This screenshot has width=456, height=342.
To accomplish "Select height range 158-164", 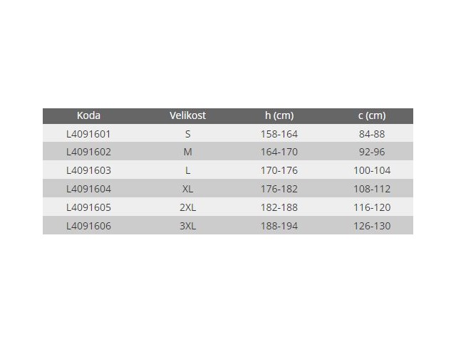I will tap(279, 133).
